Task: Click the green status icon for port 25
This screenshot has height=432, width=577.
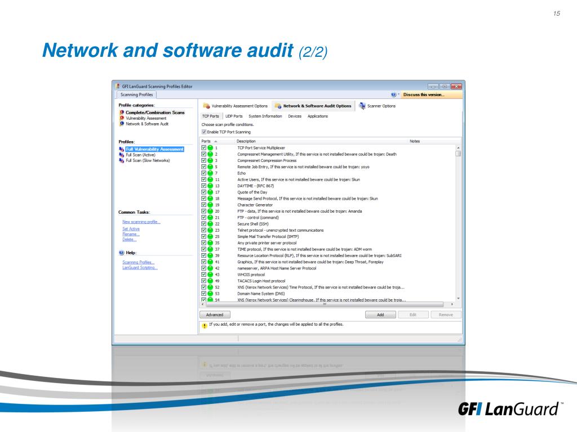Action: [x=210, y=237]
